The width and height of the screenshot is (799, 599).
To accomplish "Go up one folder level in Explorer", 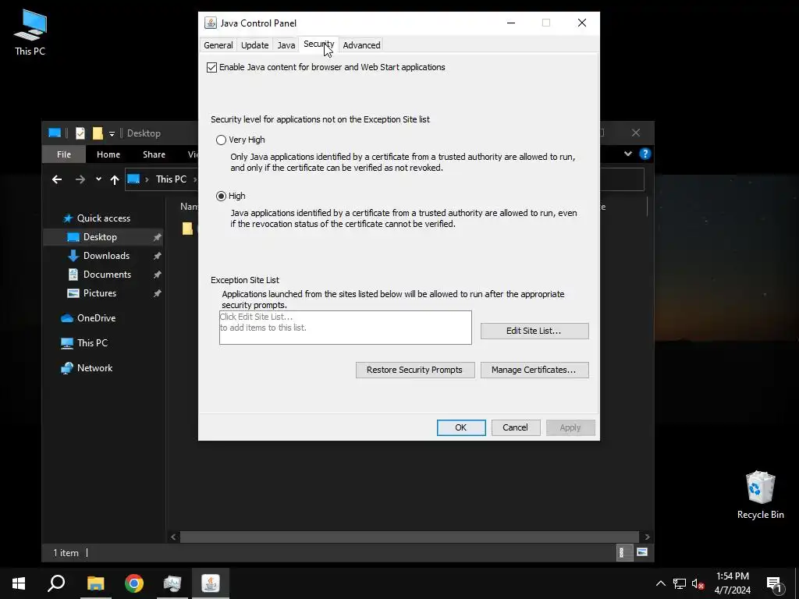I will [115, 179].
